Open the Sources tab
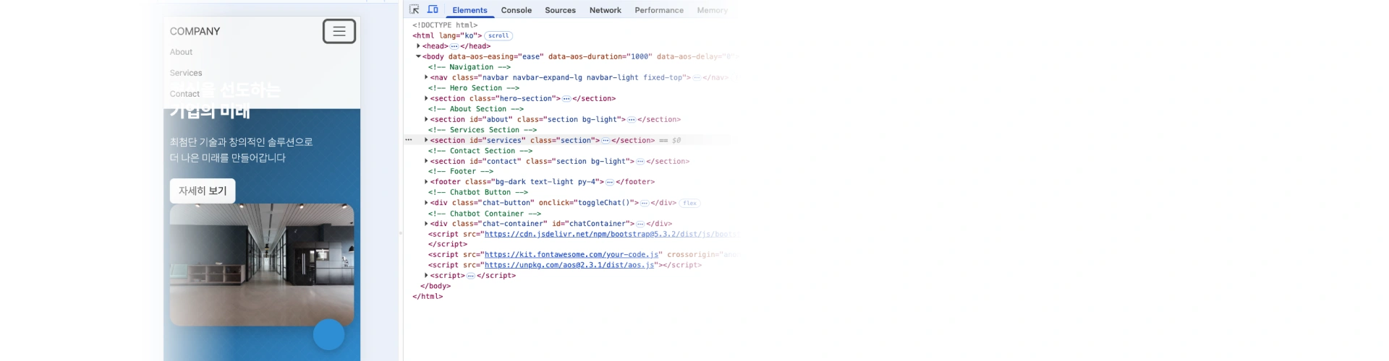This screenshot has width=1389, height=361. click(561, 10)
